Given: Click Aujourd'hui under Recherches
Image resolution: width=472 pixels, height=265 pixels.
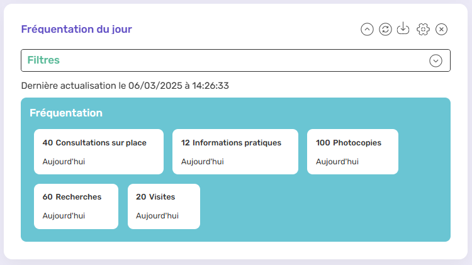Looking at the screenshot, I should [64, 216].
